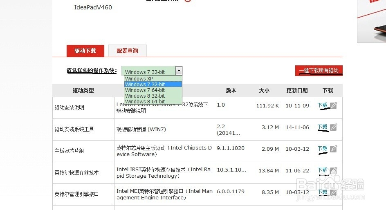Click 一键下载所有驱动 button
The image size is (386, 210).
pos(319,71)
